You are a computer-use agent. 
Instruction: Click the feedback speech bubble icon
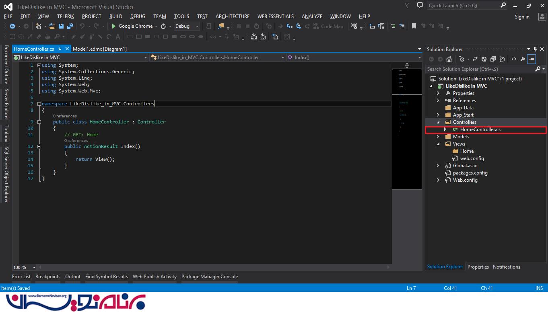420,6
